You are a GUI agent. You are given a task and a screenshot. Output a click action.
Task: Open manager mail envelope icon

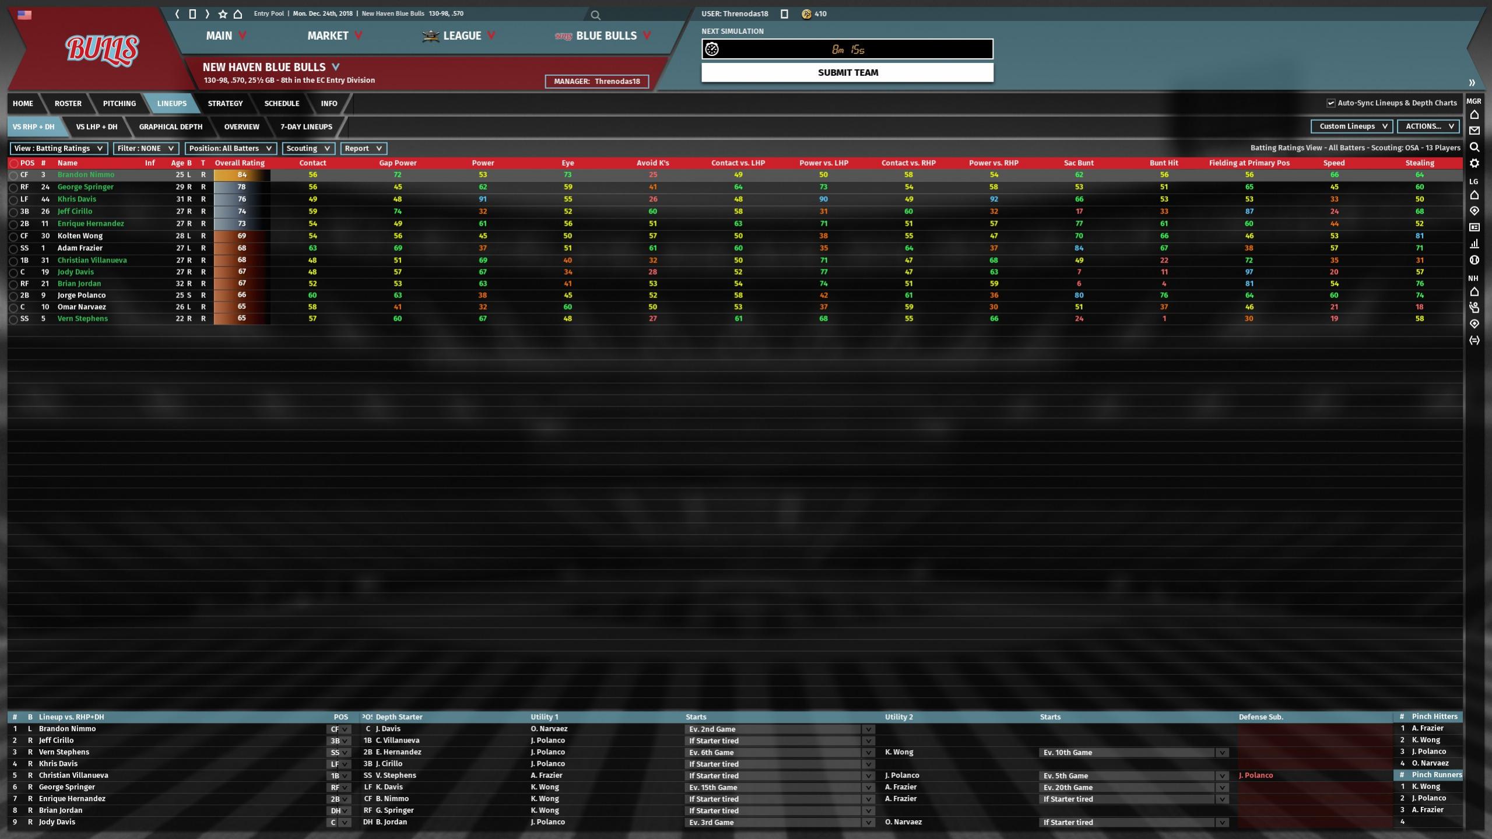[1475, 131]
